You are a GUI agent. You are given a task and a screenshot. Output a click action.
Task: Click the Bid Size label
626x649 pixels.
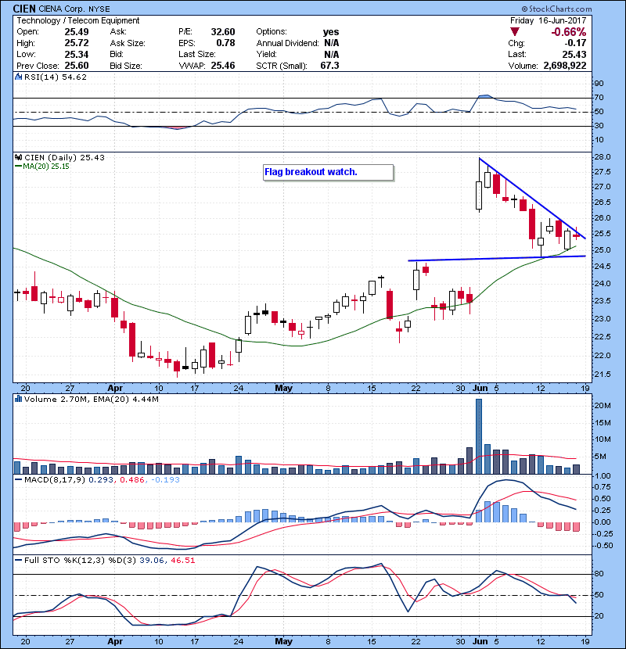pos(126,66)
